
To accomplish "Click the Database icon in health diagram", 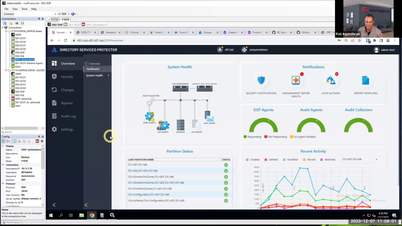I will coord(180,125).
